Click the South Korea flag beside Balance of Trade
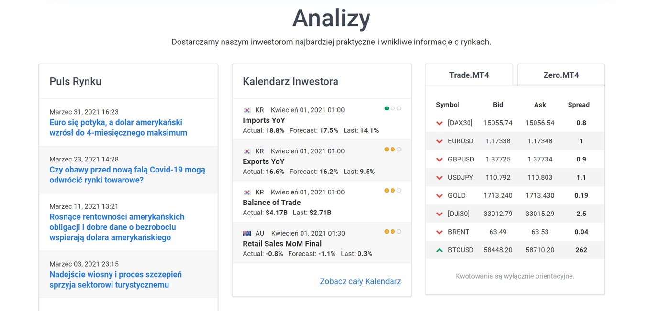Viewport: 648px width, 311px height. point(247,193)
